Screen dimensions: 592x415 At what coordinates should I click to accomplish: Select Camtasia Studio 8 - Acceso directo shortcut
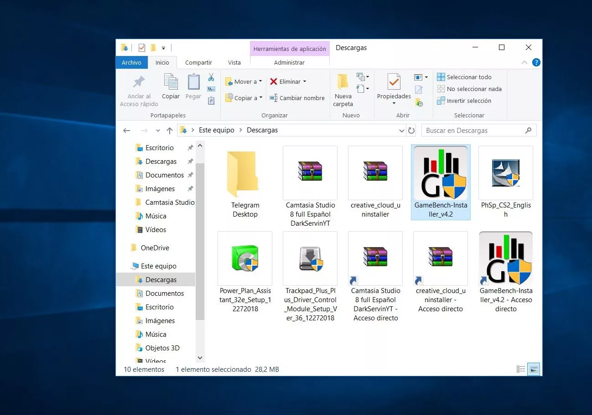coord(375,277)
